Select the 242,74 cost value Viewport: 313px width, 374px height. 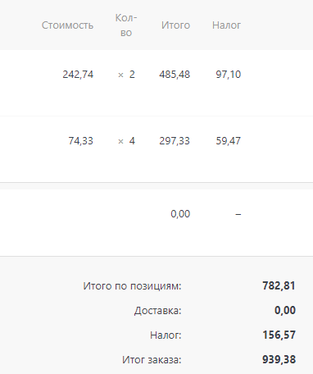(78, 75)
